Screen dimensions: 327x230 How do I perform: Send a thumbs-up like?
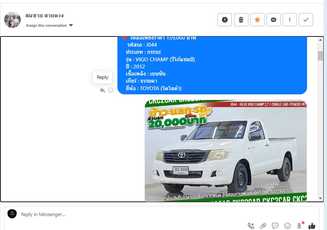coord(312,225)
